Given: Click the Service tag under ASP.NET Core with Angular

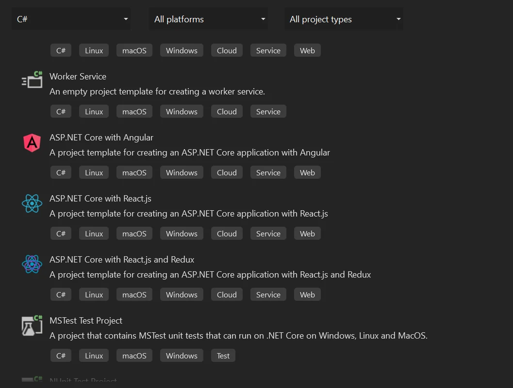Looking at the screenshot, I should (x=268, y=172).
